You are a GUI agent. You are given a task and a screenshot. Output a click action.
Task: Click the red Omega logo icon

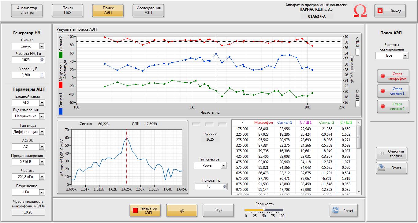(x=360, y=11)
